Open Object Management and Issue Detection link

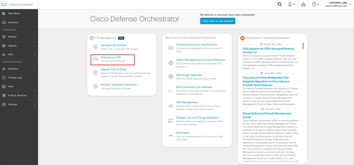(x=201, y=60)
